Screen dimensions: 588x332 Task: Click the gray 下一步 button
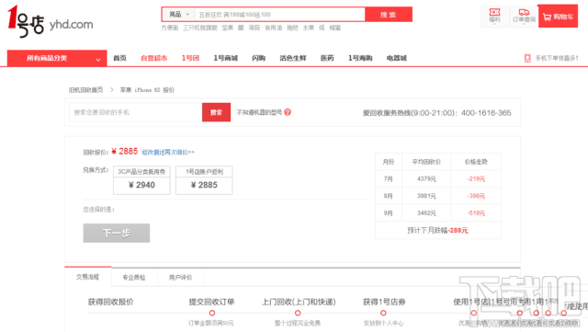point(117,233)
